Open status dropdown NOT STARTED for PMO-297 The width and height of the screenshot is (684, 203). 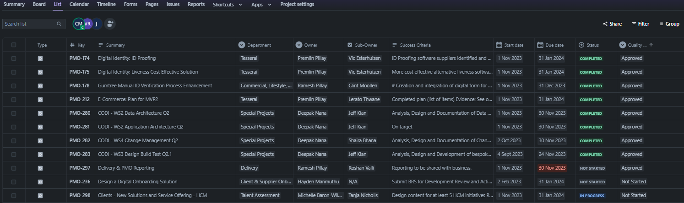[592, 168]
